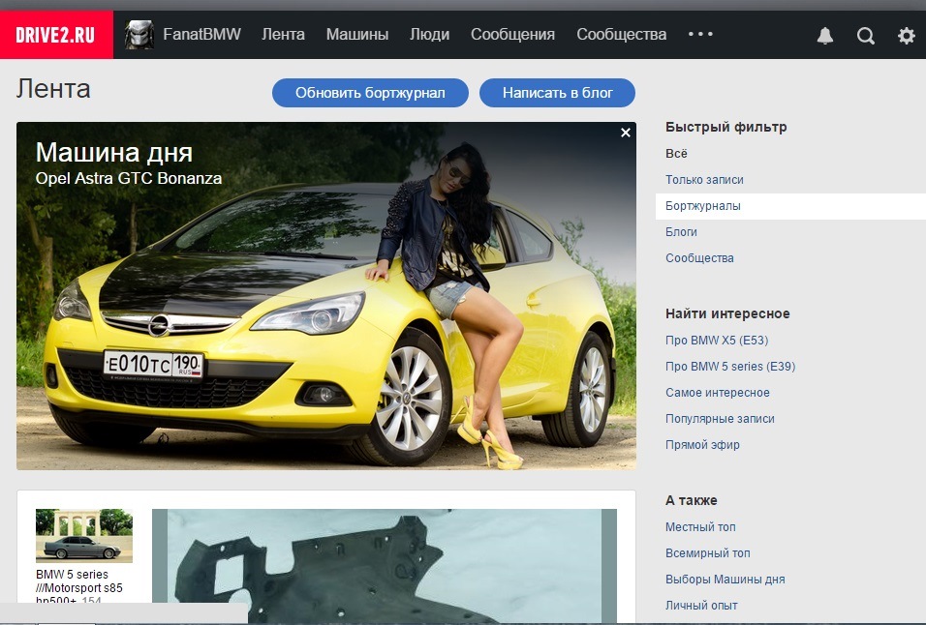Image resolution: width=926 pixels, height=625 pixels.
Task: Open Про BMW X5 (E53) link
Action: pos(717,341)
